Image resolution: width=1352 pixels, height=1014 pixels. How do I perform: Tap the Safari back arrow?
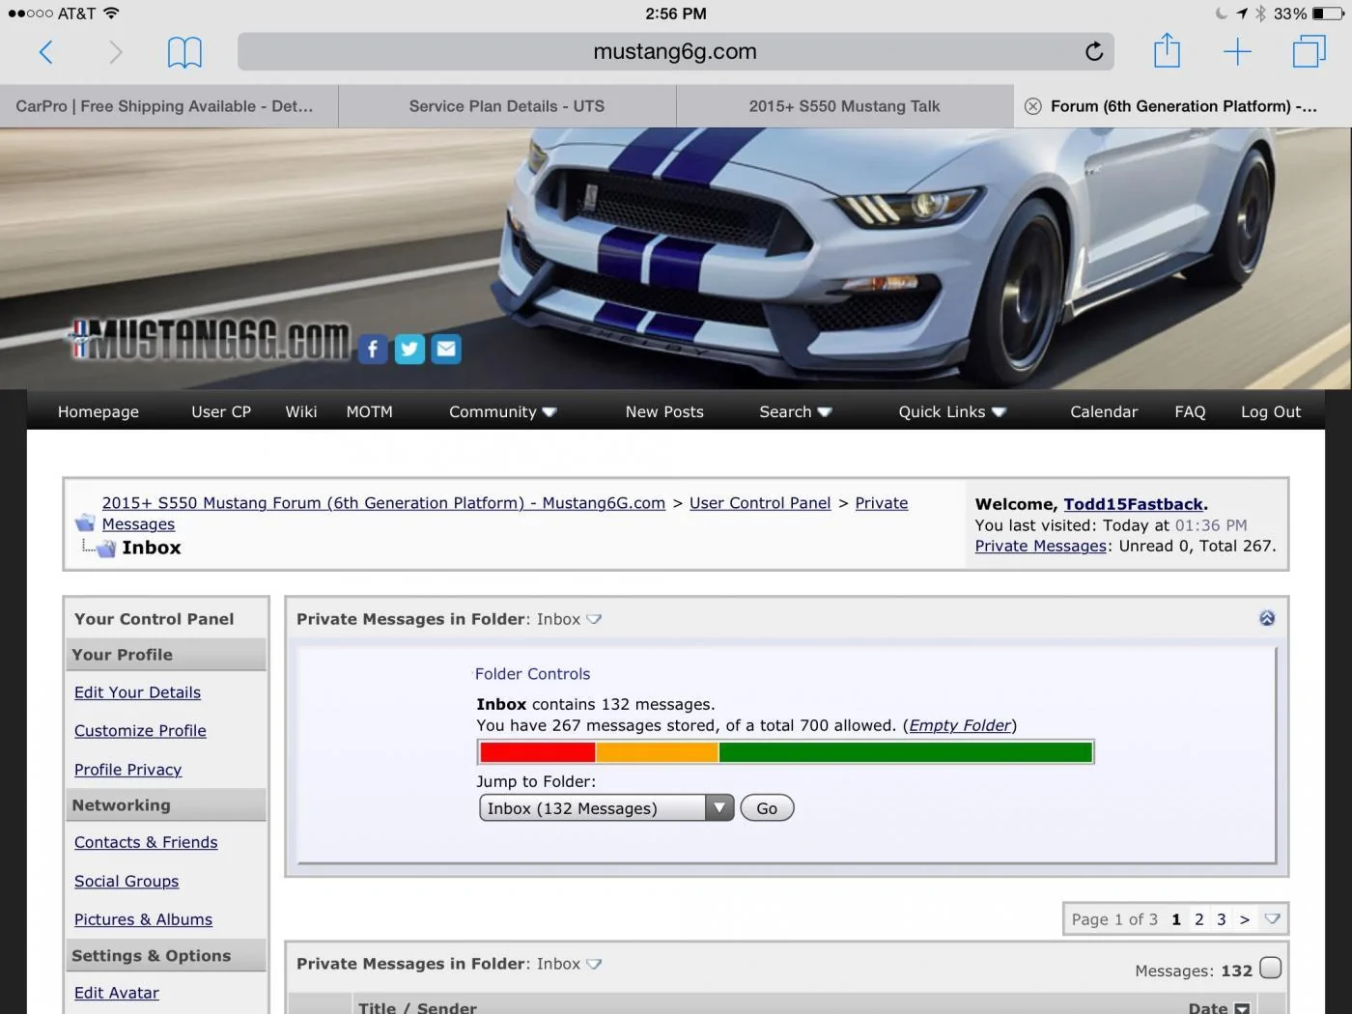(x=45, y=52)
